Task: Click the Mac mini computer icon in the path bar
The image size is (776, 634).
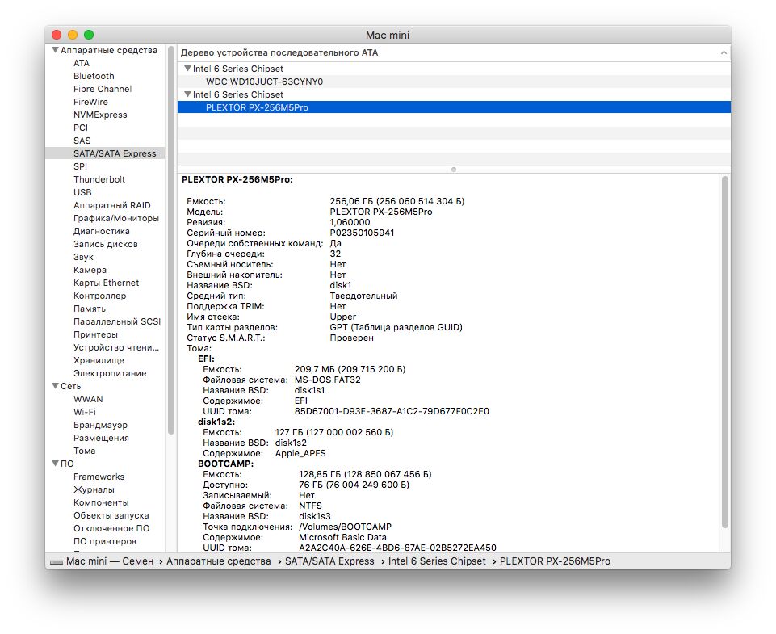Action: 57,561
